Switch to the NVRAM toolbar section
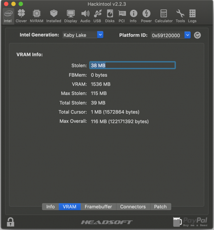Image resolution: width=214 pixels, height=230 pixels. (x=37, y=16)
